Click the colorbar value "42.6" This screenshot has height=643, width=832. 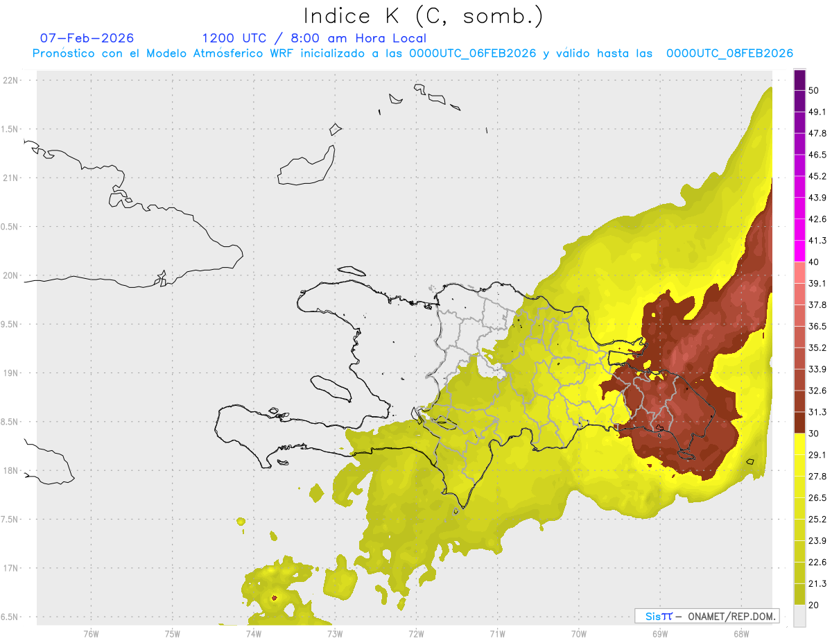(817, 219)
